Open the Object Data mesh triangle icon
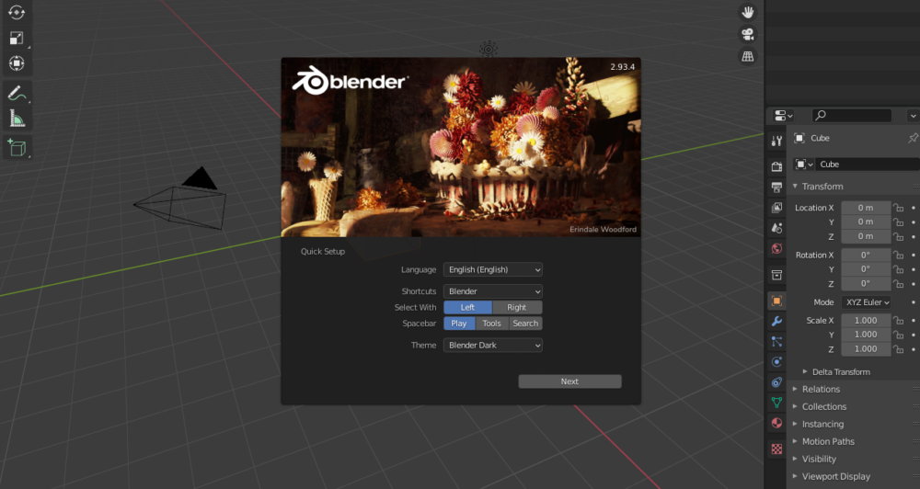Image resolution: width=920 pixels, height=489 pixels. [776, 403]
